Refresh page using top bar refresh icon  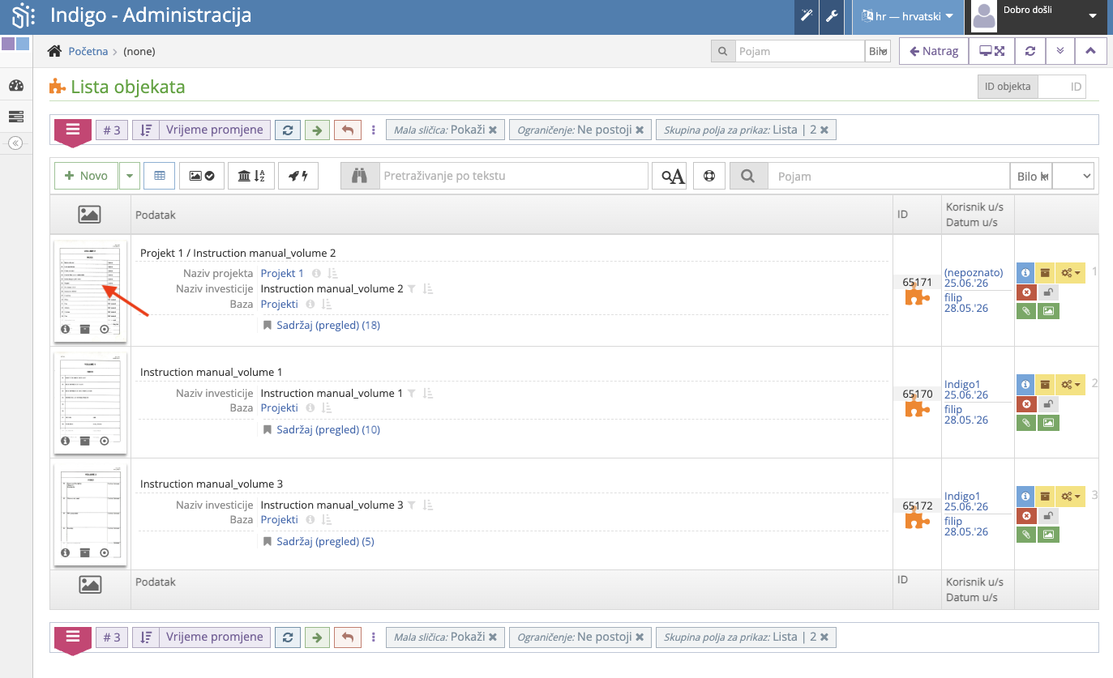pos(1030,51)
